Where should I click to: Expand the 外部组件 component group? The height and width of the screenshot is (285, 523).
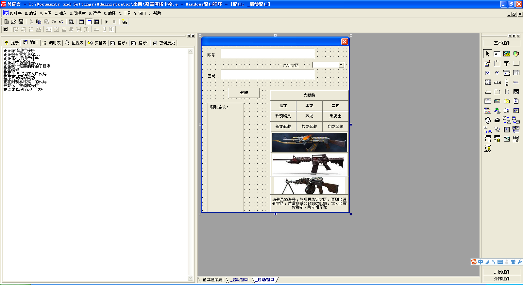tap(502, 278)
